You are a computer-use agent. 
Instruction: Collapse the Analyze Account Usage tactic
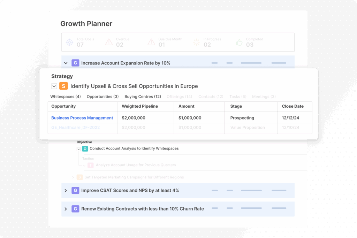point(84,166)
